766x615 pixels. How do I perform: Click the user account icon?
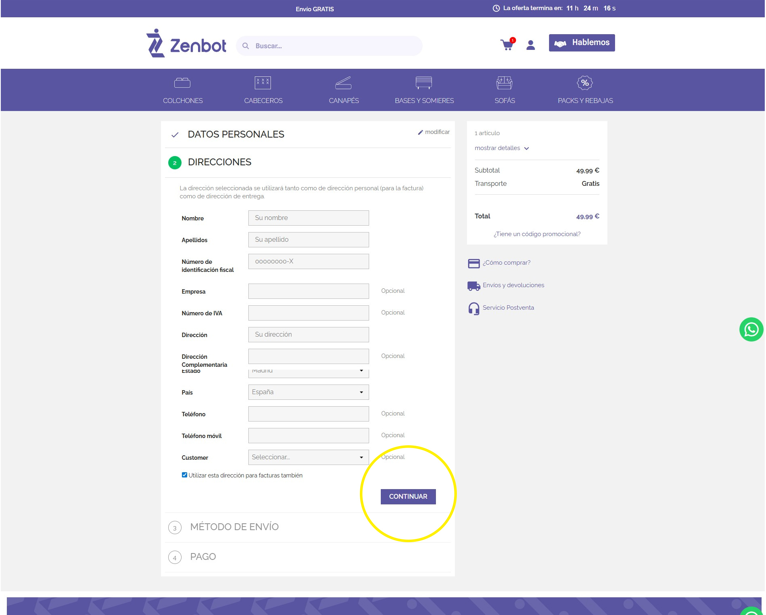tap(531, 45)
